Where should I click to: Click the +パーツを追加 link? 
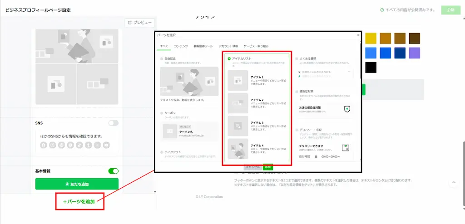point(80,201)
